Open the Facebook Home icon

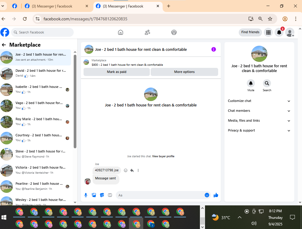pos(120,32)
